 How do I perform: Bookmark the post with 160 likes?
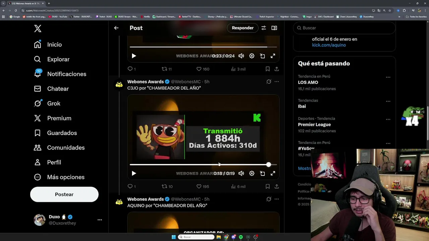click(x=267, y=69)
